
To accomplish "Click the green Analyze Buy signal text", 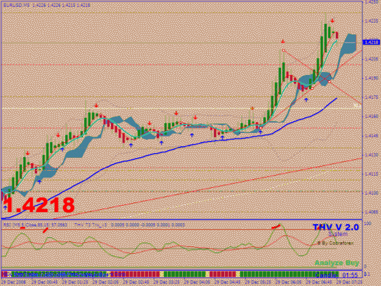I will 336,263.
